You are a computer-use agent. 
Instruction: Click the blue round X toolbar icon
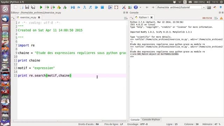click(136, 7)
